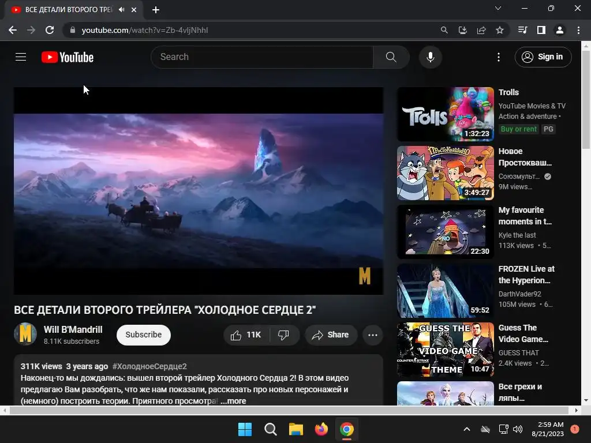
Task: Open Will B'Mandrill channel name link
Action: coord(73,329)
